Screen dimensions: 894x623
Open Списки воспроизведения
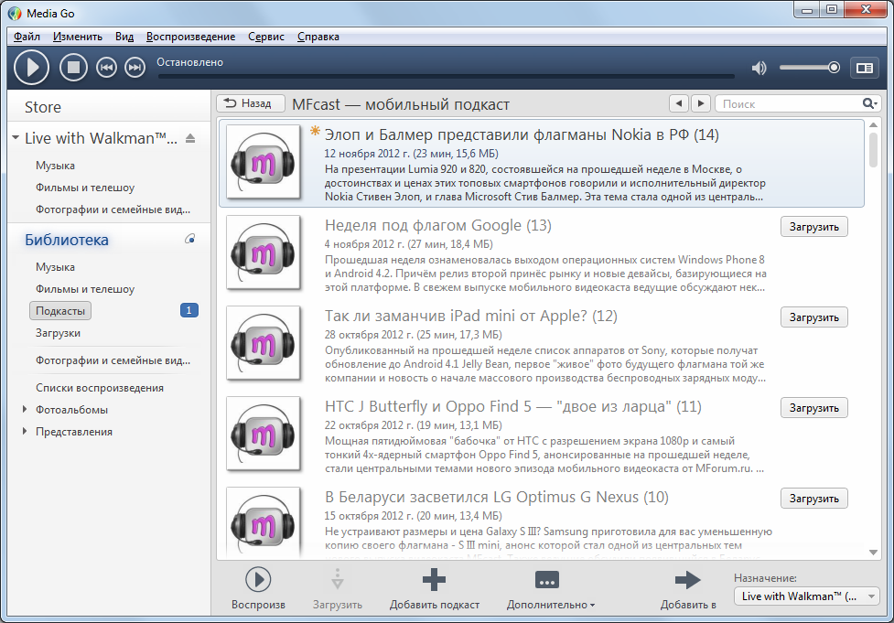click(x=100, y=388)
